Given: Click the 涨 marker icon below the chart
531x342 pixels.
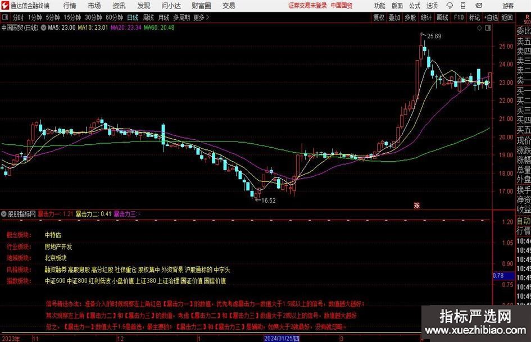Looking at the screenshot, I should click(417, 205).
